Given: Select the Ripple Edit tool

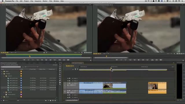Looking at the screenshot, I should click(x=60, y=68).
